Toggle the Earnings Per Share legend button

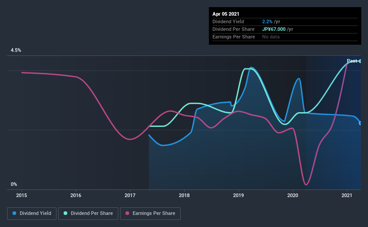(x=150, y=214)
